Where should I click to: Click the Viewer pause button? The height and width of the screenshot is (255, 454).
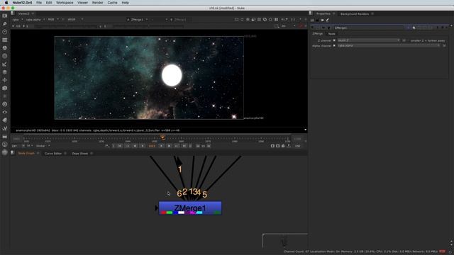[x=276, y=19]
